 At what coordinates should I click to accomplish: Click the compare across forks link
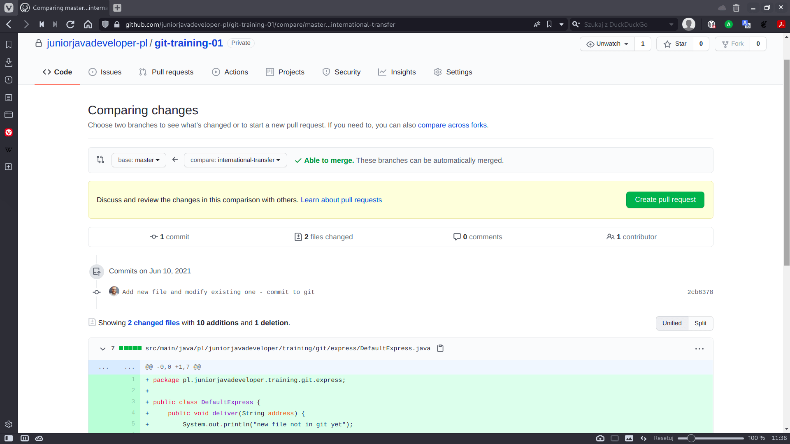click(x=452, y=125)
